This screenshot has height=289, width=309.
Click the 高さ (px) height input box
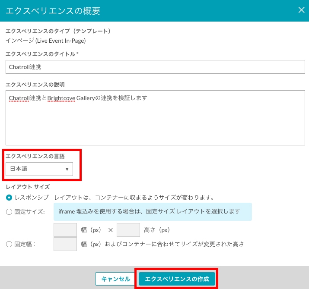coord(128,230)
